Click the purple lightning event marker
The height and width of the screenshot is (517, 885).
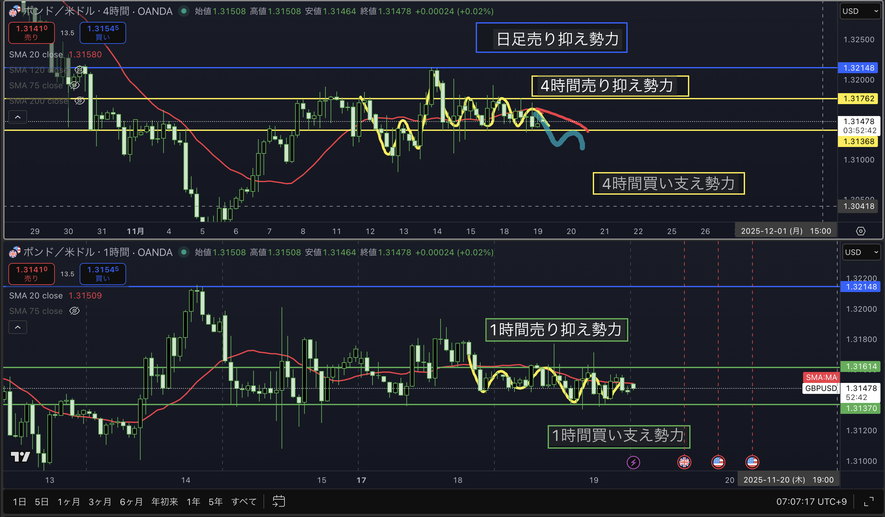pyautogui.click(x=633, y=462)
